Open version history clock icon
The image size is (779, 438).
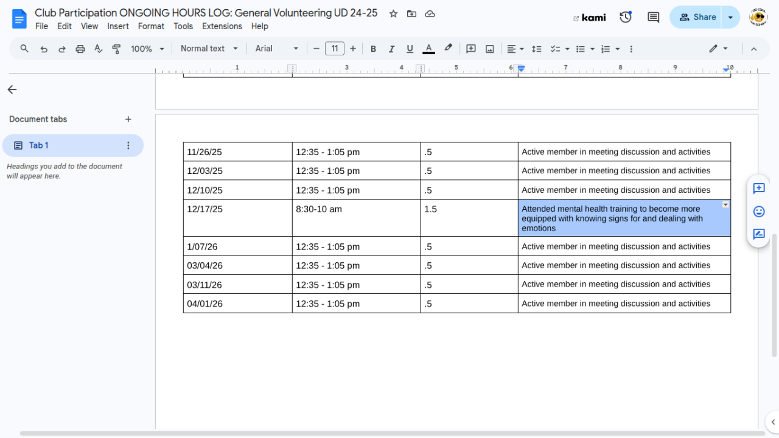coord(626,17)
